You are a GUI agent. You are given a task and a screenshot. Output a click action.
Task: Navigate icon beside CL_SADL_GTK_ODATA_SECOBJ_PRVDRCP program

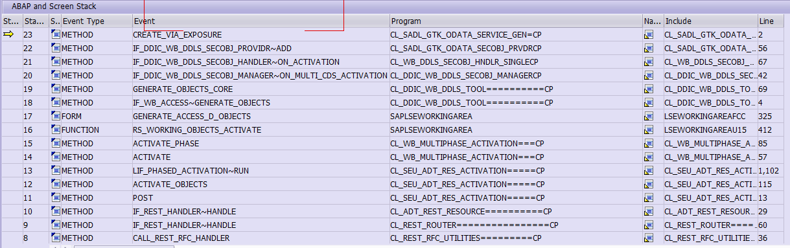pyautogui.click(x=648, y=49)
